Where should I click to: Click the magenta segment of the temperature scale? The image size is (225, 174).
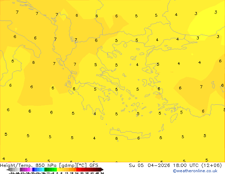tap(28, 169)
